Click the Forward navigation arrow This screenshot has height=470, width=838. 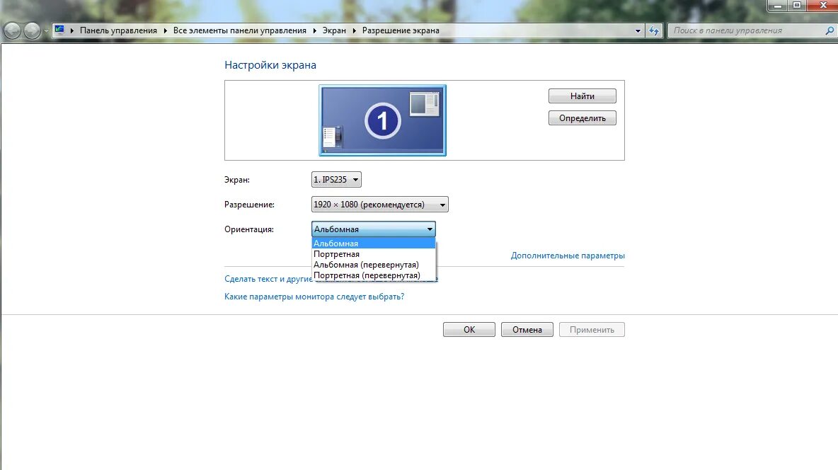click(x=32, y=30)
